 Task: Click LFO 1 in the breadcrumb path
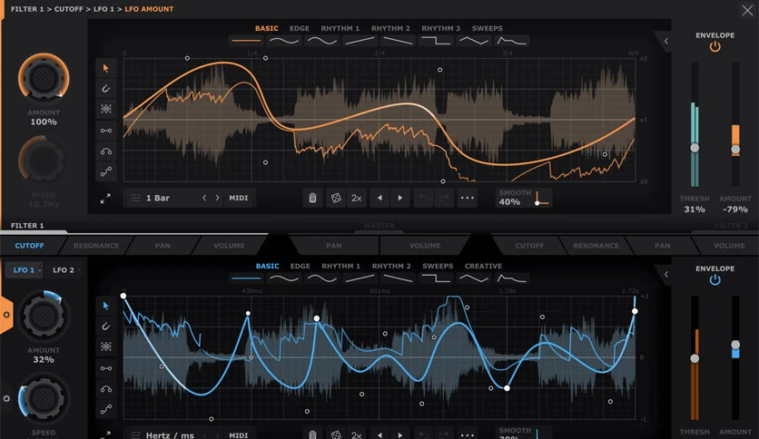pos(103,9)
